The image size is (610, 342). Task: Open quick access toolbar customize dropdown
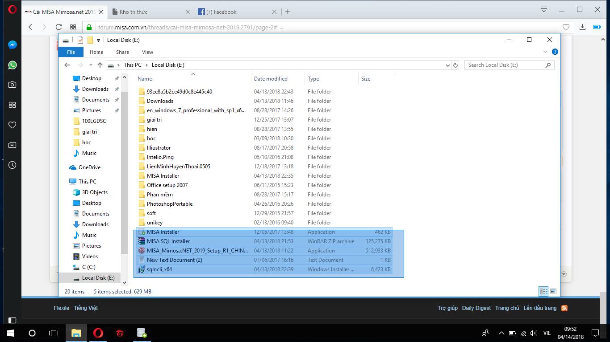pyautogui.click(x=98, y=41)
